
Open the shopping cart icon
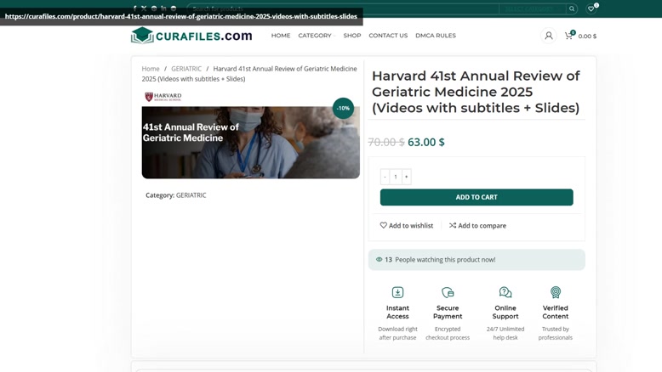point(568,36)
